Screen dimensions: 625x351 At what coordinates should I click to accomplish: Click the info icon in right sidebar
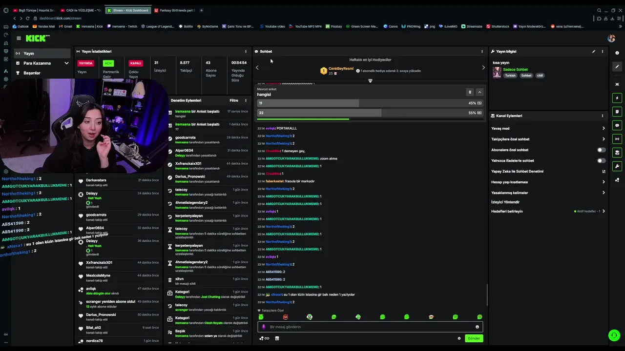pos(617,53)
